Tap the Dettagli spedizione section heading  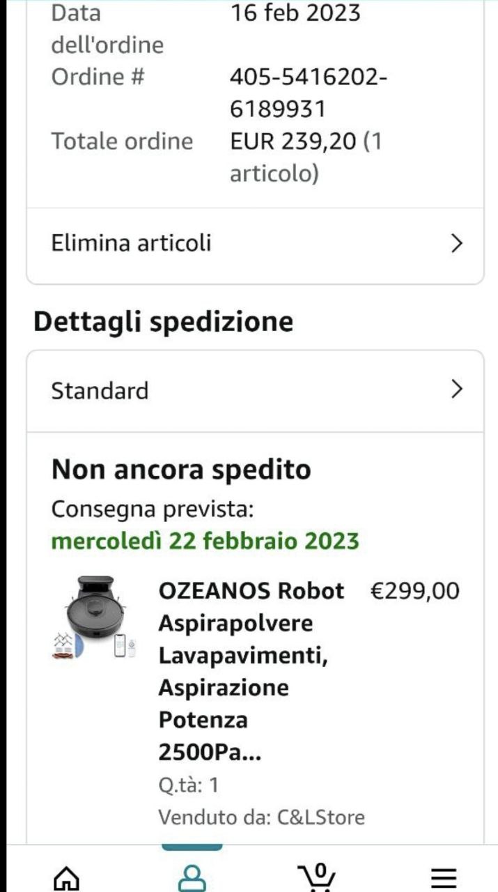point(163,322)
